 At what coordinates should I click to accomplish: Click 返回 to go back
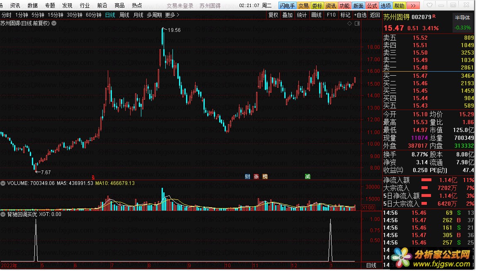(x=375, y=15)
